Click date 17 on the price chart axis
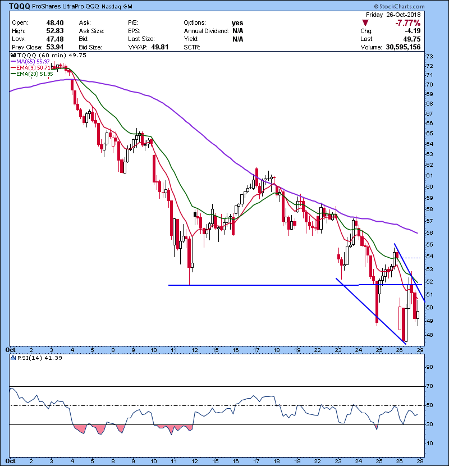Screen dimensions: 449x466 click(256, 350)
